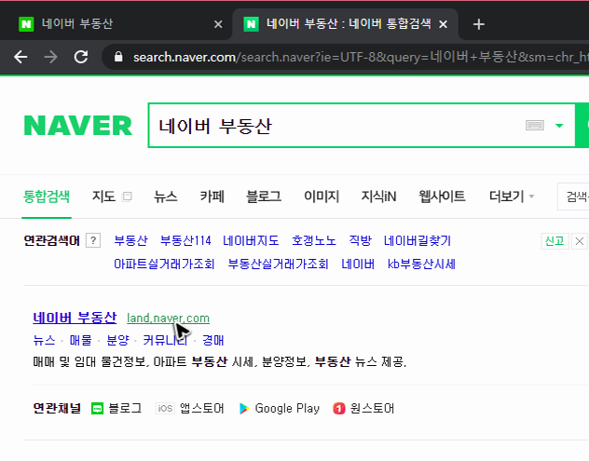Open the 뉴스 search tab
This screenshot has height=461, width=589.
[165, 197]
